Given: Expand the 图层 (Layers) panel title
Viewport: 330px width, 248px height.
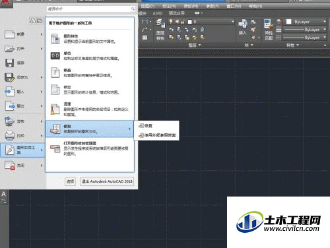Looking at the screenshot, I should (x=195, y=46).
